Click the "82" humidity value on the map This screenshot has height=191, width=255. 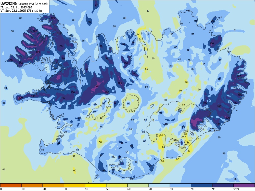pyautogui.click(x=145, y=119)
